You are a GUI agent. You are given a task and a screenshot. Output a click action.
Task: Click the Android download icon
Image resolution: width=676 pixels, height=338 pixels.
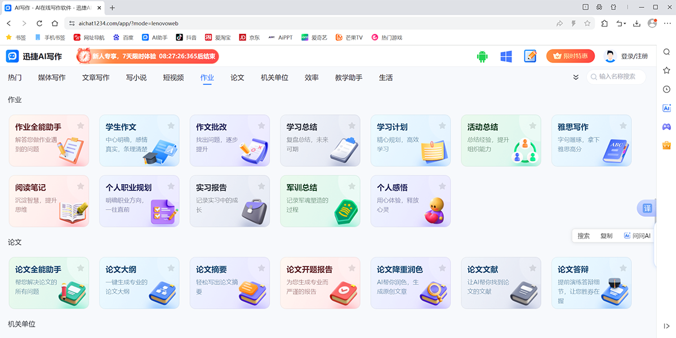click(x=482, y=56)
